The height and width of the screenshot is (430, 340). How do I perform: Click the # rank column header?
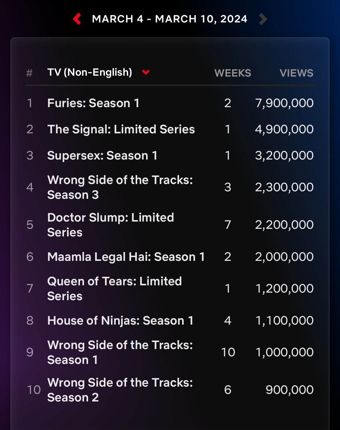(x=29, y=73)
